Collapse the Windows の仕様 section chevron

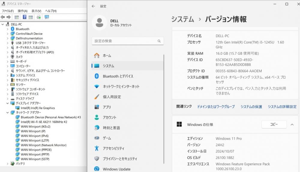(292, 125)
